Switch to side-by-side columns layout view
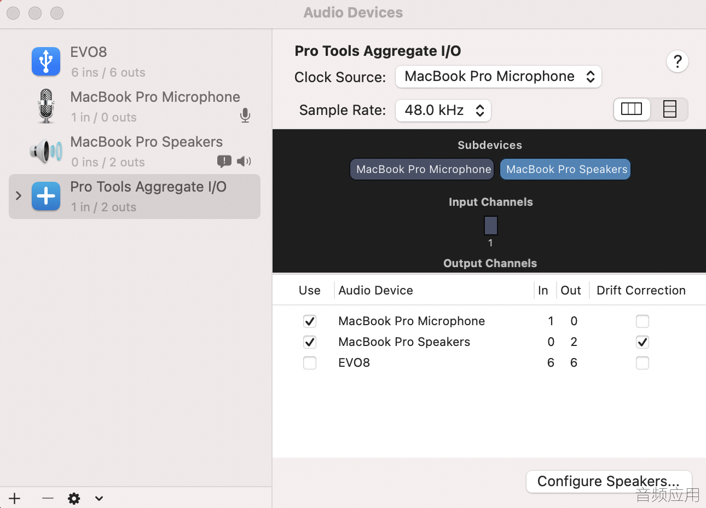 coord(632,109)
